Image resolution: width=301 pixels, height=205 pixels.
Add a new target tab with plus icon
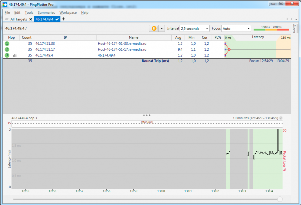64,19
